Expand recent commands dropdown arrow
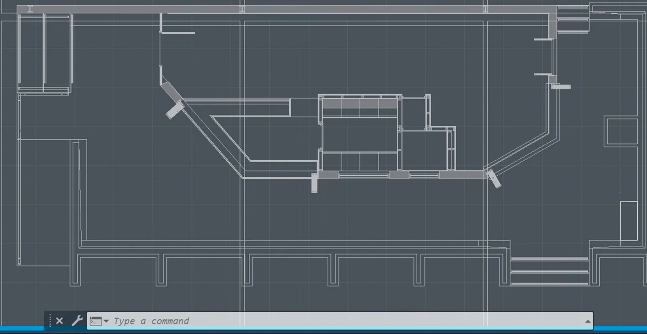 (x=106, y=321)
